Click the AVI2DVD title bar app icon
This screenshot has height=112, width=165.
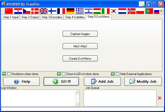3,4
